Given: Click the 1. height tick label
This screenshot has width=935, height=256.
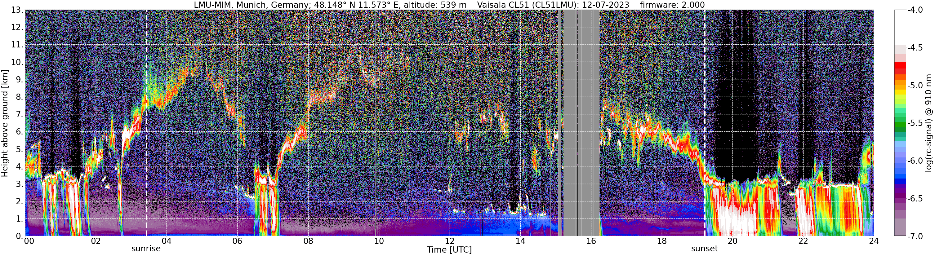Looking at the screenshot, I should tap(19, 219).
